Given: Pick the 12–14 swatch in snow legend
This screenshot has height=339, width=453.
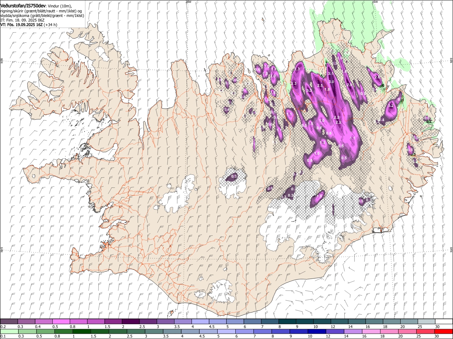Looking at the screenshot, I should (339, 322).
